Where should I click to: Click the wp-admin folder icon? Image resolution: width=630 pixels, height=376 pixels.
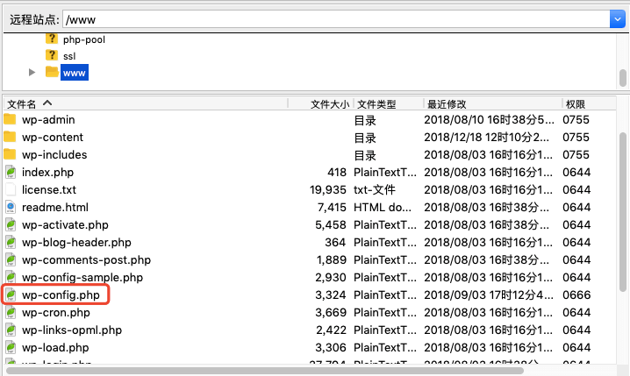pyautogui.click(x=10, y=119)
